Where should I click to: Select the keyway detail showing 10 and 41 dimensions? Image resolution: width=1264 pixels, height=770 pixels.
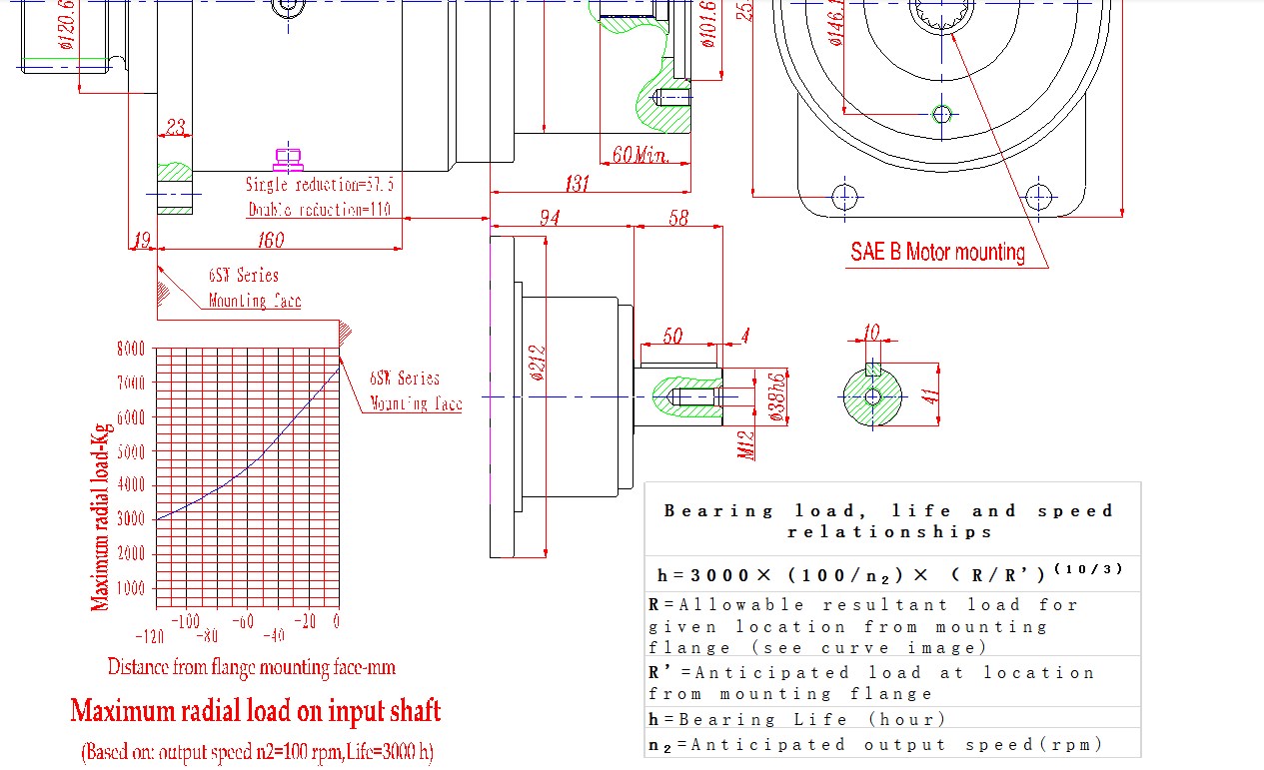[871, 397]
